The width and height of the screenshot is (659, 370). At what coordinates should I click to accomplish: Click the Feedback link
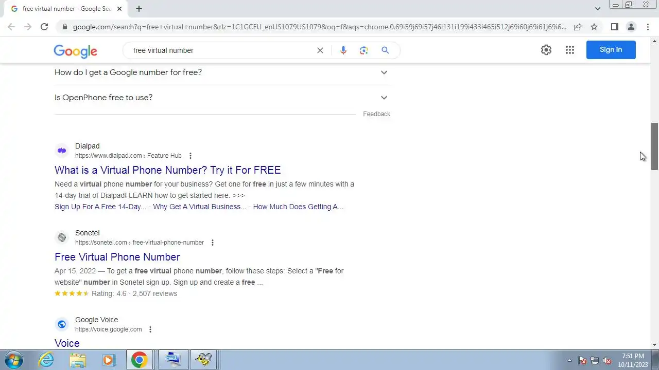tap(376, 114)
